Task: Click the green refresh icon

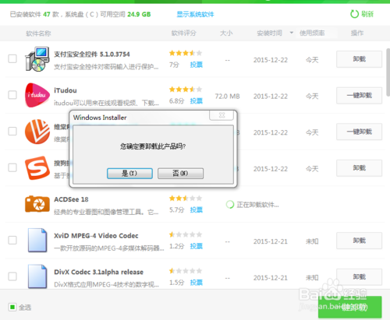Action: point(354,14)
